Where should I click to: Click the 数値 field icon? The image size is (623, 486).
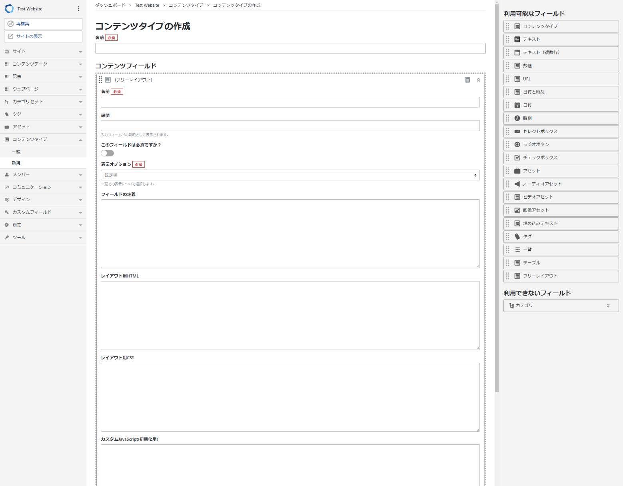[517, 66]
